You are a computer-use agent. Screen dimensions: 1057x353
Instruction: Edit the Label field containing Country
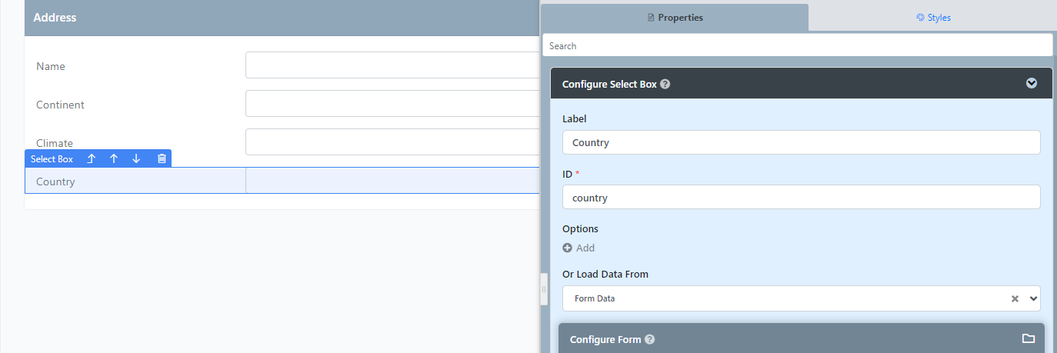801,142
